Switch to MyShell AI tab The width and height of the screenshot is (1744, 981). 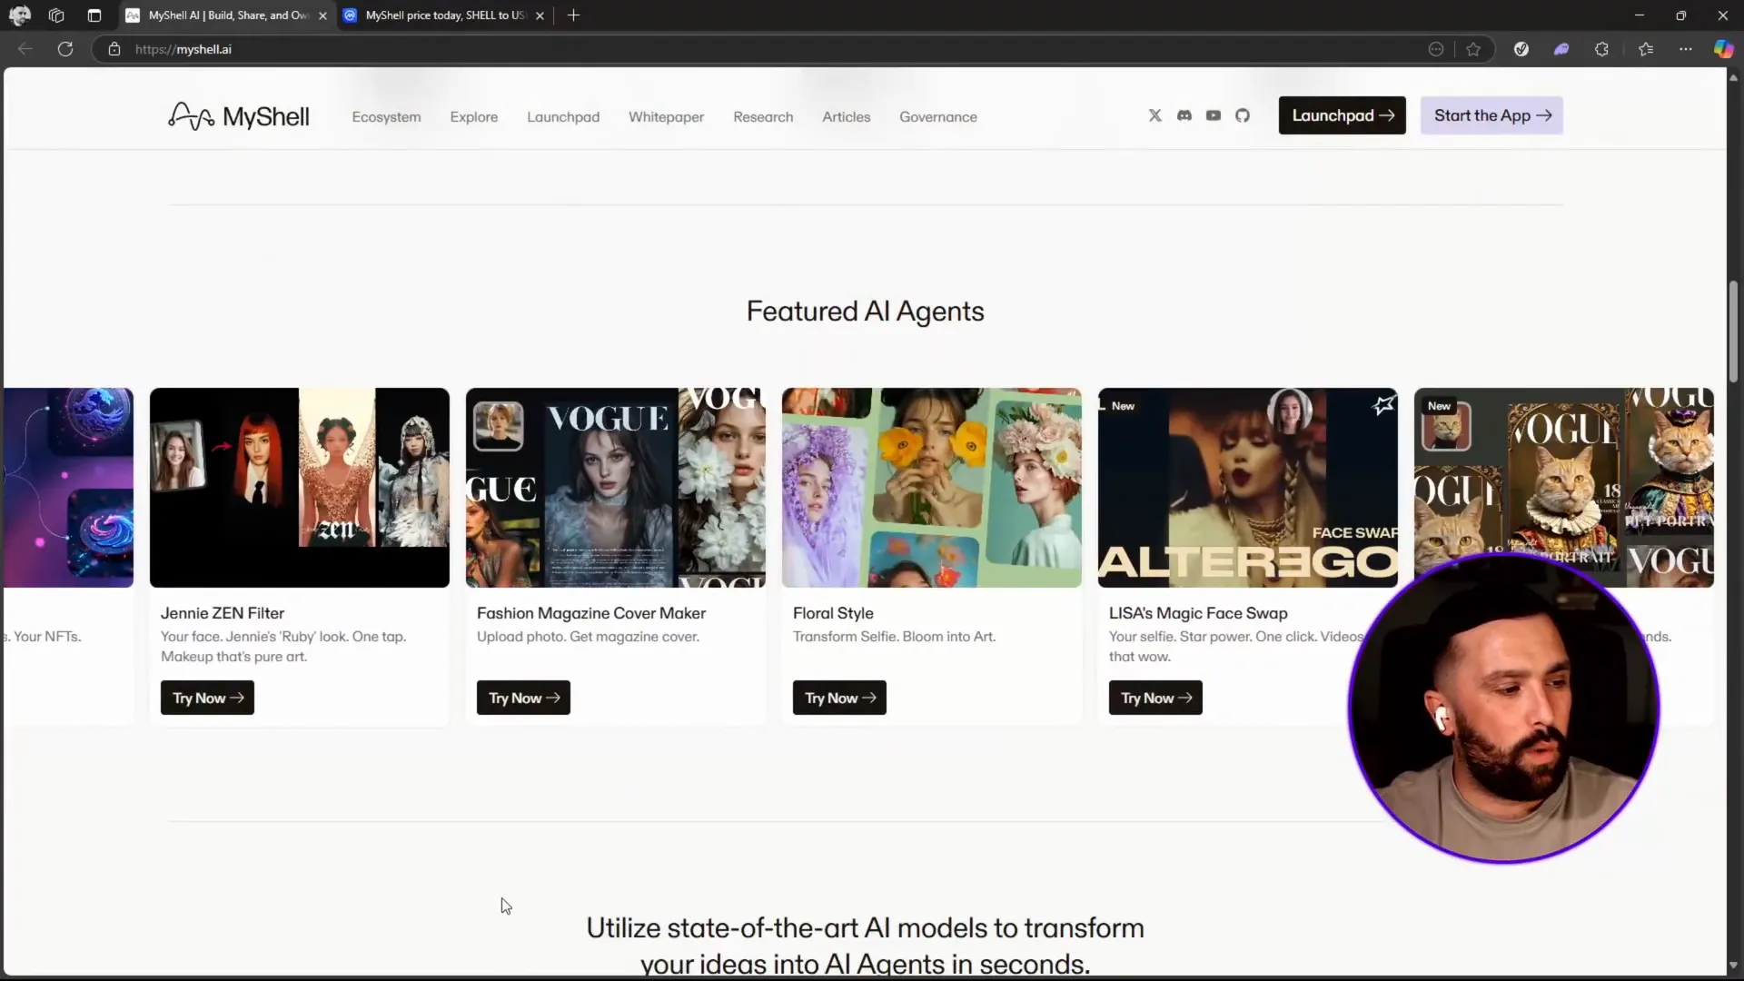(x=227, y=15)
